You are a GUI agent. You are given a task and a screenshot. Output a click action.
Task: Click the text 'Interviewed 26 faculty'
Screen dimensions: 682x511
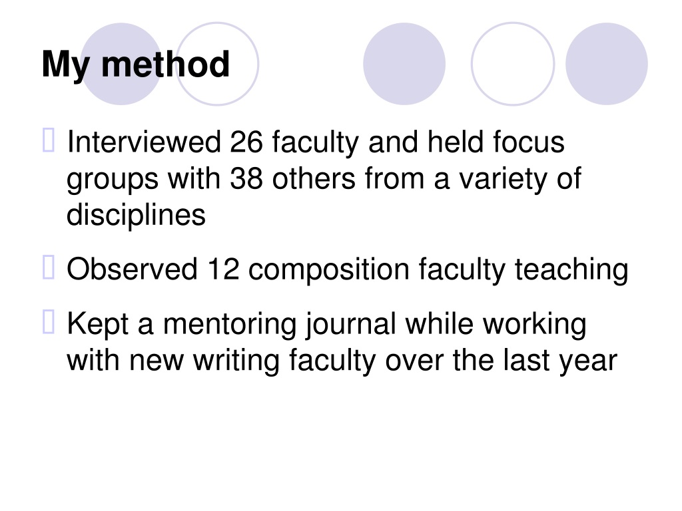213,142
